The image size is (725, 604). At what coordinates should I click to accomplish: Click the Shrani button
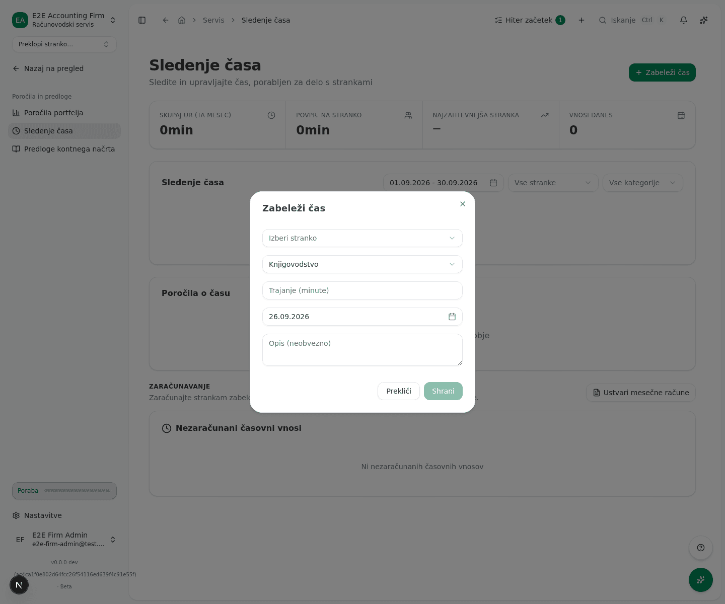pos(443,391)
